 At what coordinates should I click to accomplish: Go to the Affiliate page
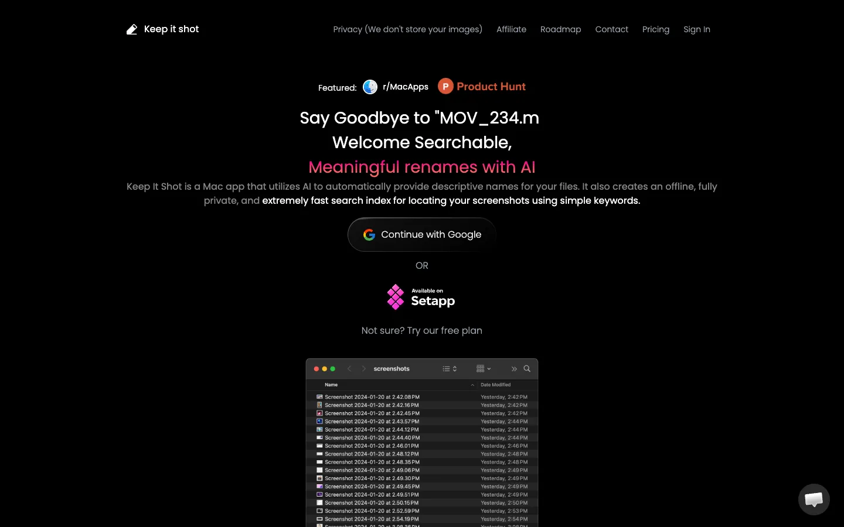pyautogui.click(x=512, y=29)
